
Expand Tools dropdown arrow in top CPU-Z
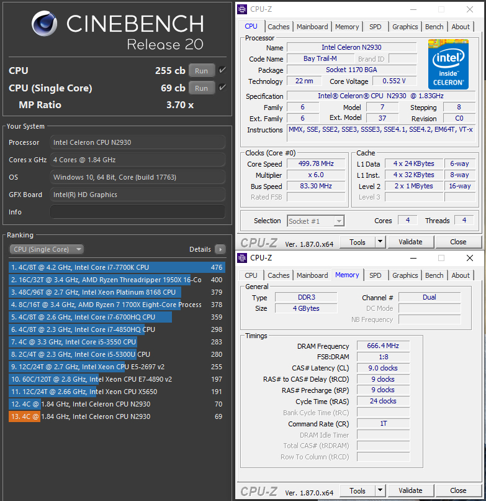(380, 242)
